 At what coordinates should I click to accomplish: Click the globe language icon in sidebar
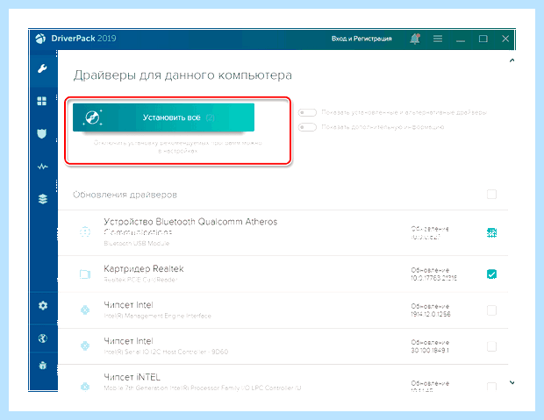pyautogui.click(x=43, y=338)
